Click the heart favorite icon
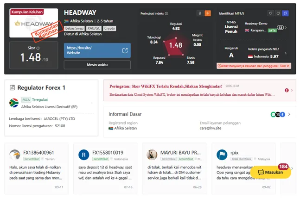 pos(270,13)
